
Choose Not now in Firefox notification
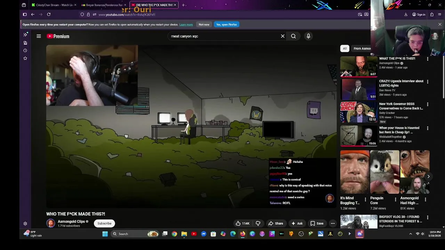[204, 25]
